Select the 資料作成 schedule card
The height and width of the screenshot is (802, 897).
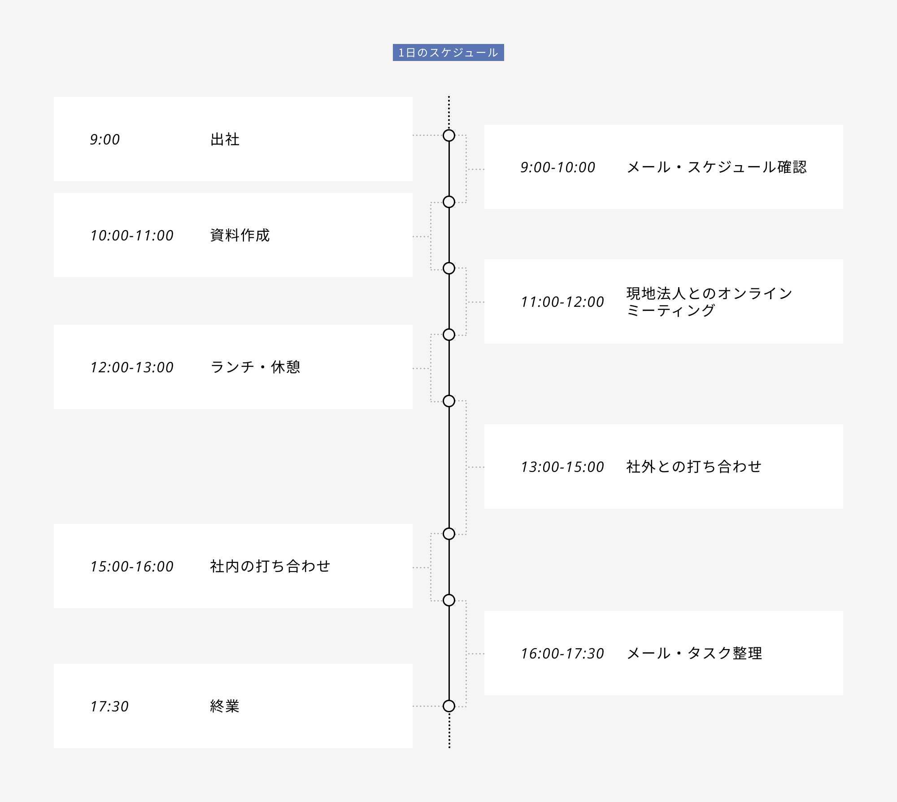tap(233, 235)
